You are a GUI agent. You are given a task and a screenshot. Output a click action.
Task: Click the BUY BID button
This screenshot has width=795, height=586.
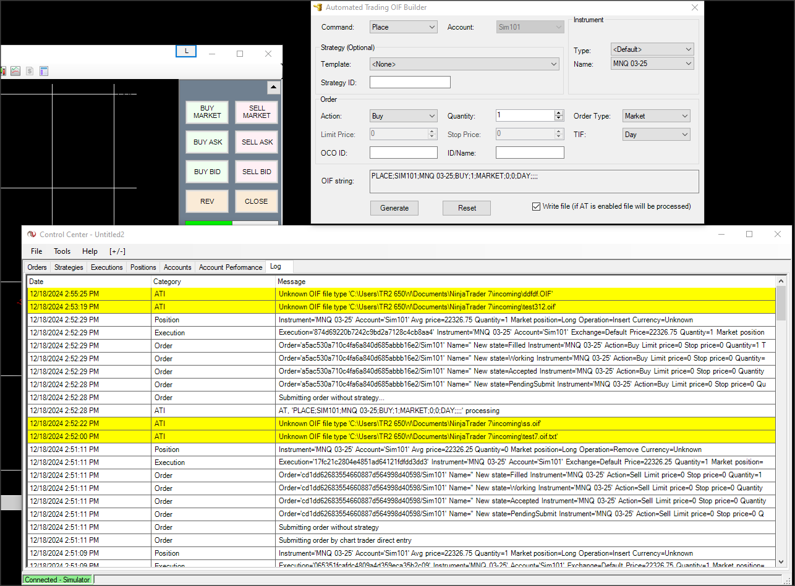(207, 172)
